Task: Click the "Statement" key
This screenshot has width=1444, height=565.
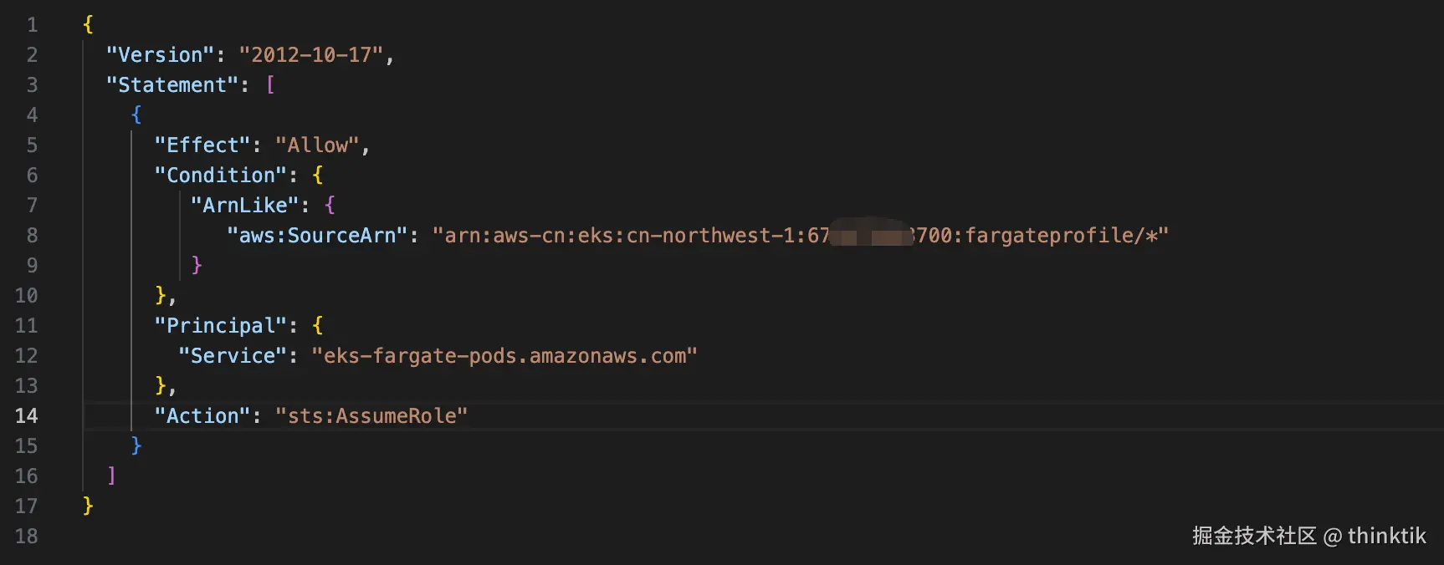Action: (x=172, y=84)
